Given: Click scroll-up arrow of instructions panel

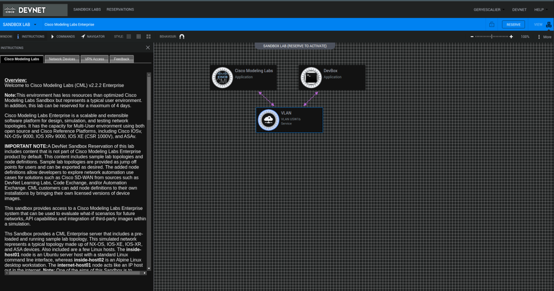Looking at the screenshot, I should [149, 75].
